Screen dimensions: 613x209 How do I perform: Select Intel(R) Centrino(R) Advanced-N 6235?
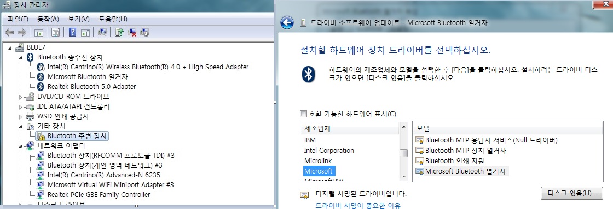[x=103, y=175]
